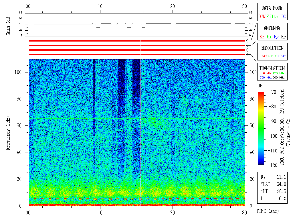Click the MLAT value 34.0
The width and height of the screenshot is (293, 220).
[281, 184]
